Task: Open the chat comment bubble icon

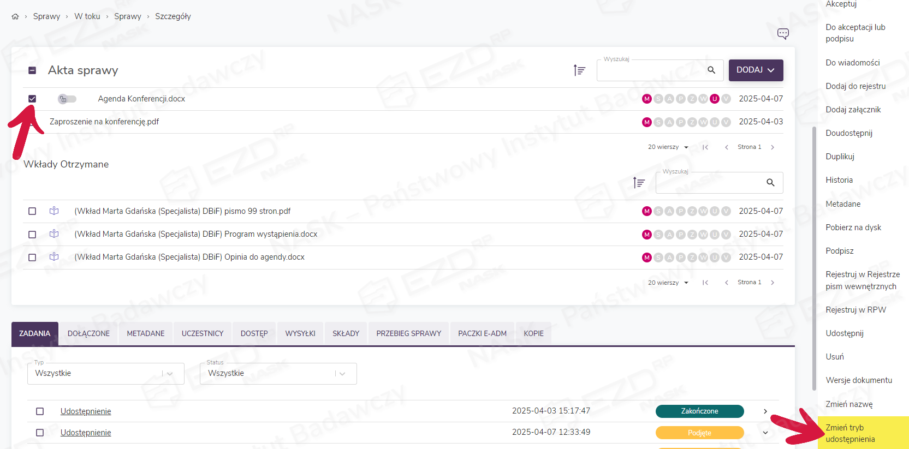Action: point(783,34)
